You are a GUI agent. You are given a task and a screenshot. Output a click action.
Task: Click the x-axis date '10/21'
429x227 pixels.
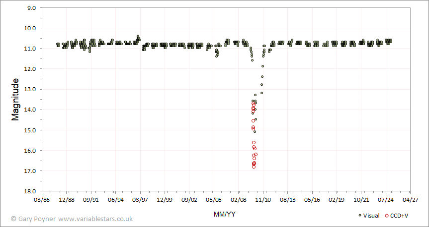click(x=361, y=200)
